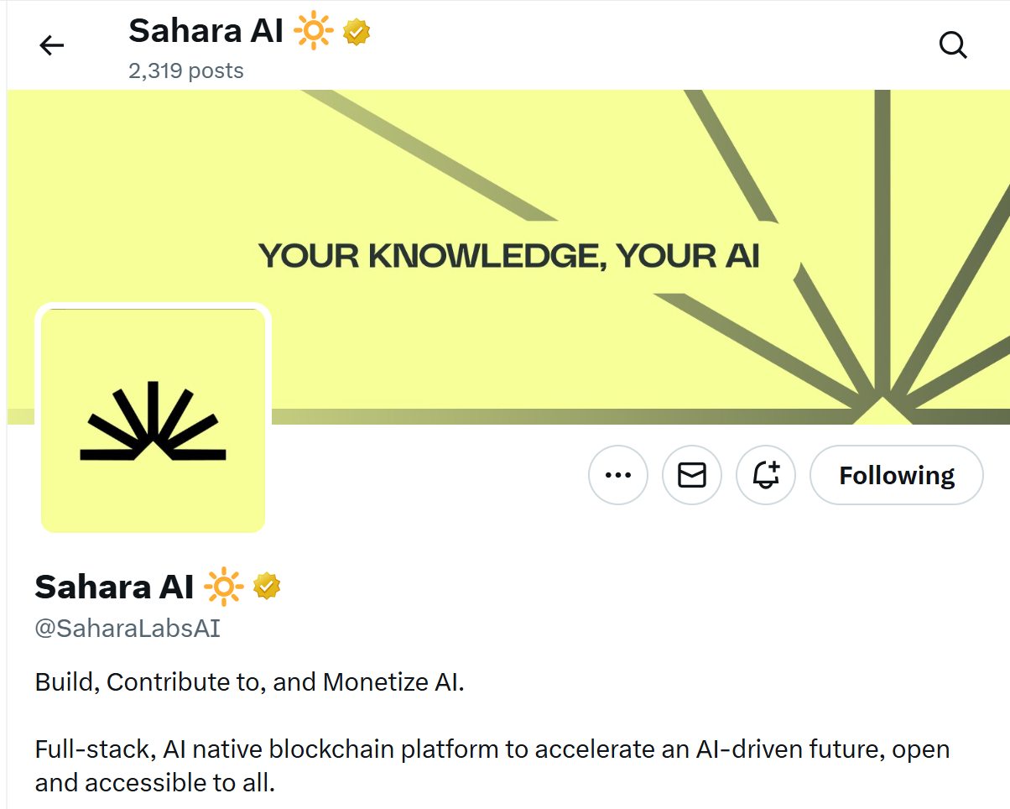This screenshot has width=1010, height=809.
Task: Click the yellow banner image
Action: pyautogui.click(x=505, y=210)
